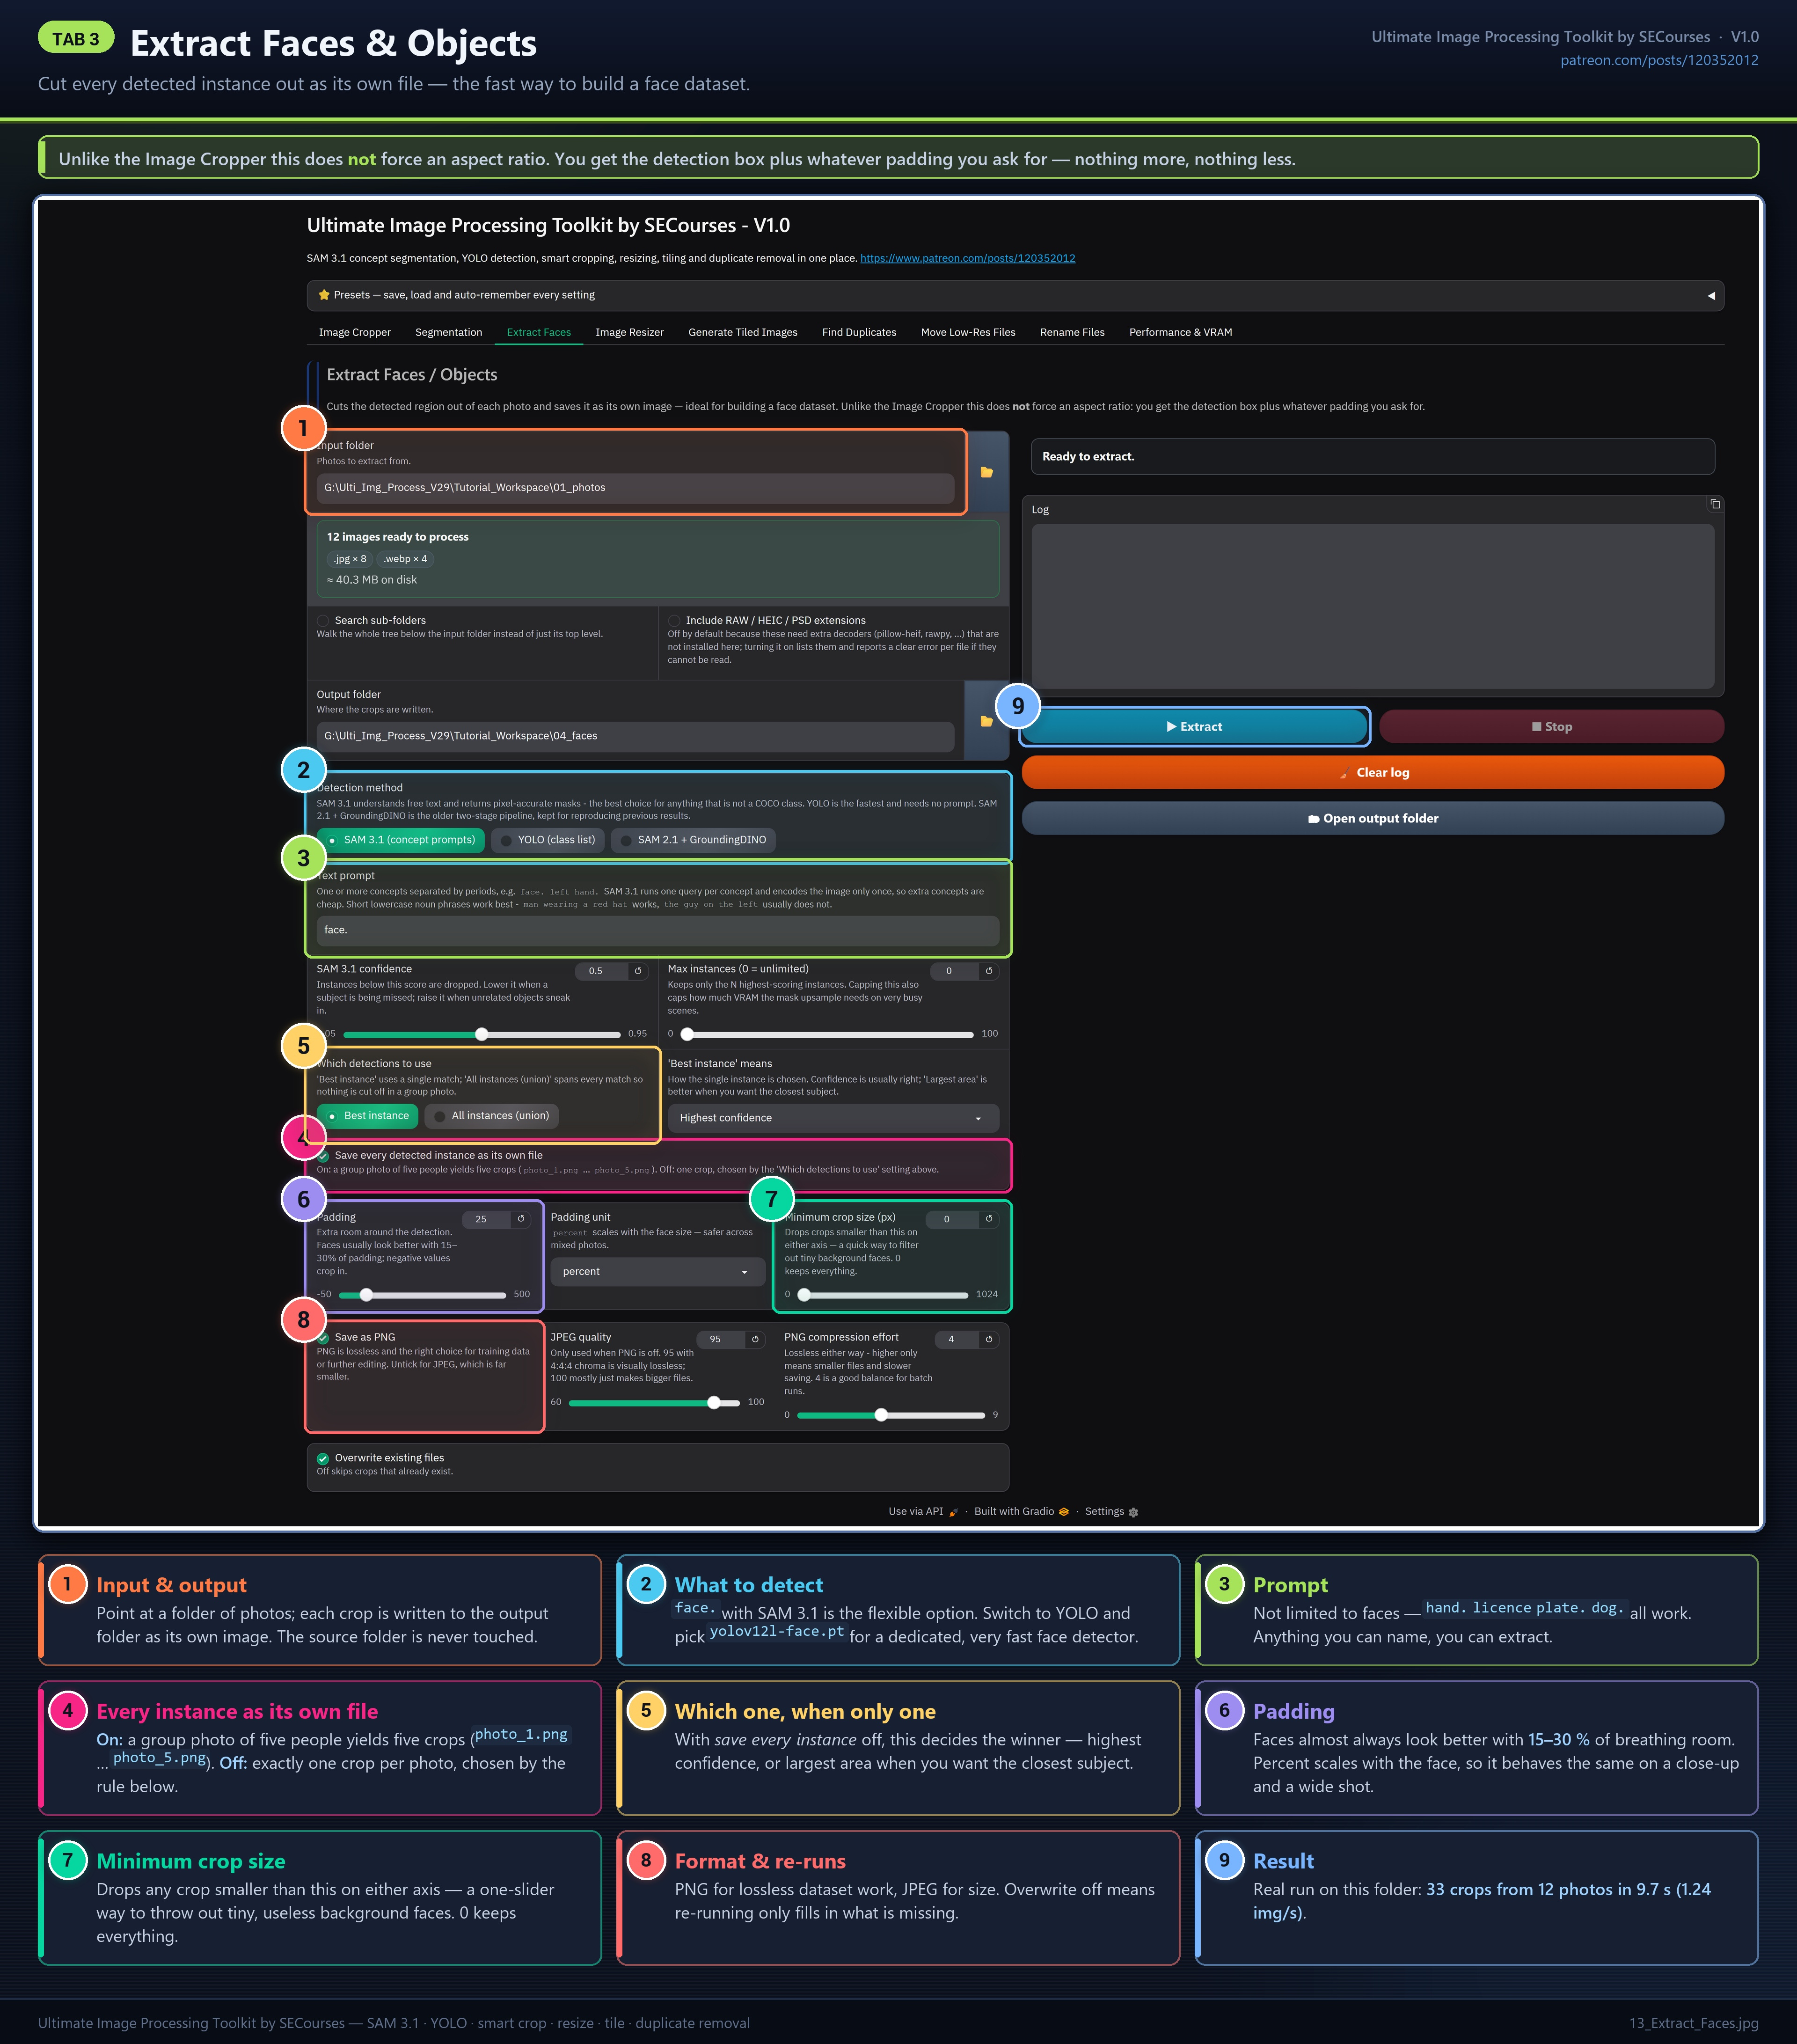
Task: Select SAM 3.1 (concept prompts) detection method
Action: coord(401,840)
